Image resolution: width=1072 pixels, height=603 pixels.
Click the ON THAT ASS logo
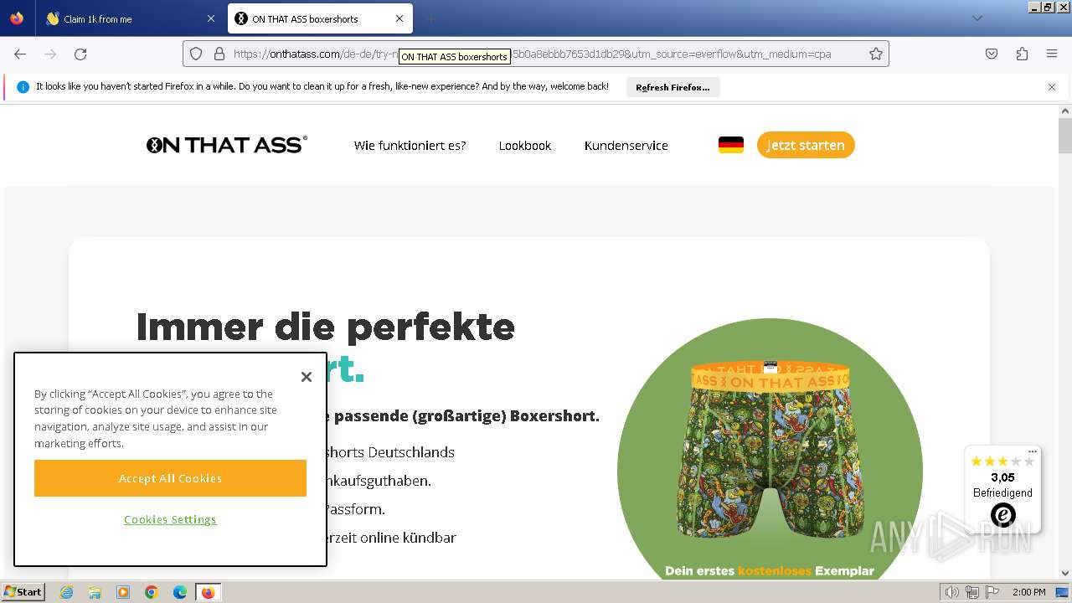tap(227, 145)
